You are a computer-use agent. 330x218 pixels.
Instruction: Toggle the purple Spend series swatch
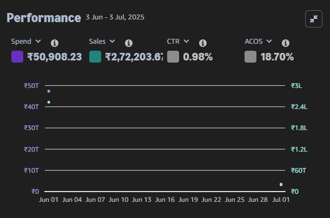coord(17,57)
